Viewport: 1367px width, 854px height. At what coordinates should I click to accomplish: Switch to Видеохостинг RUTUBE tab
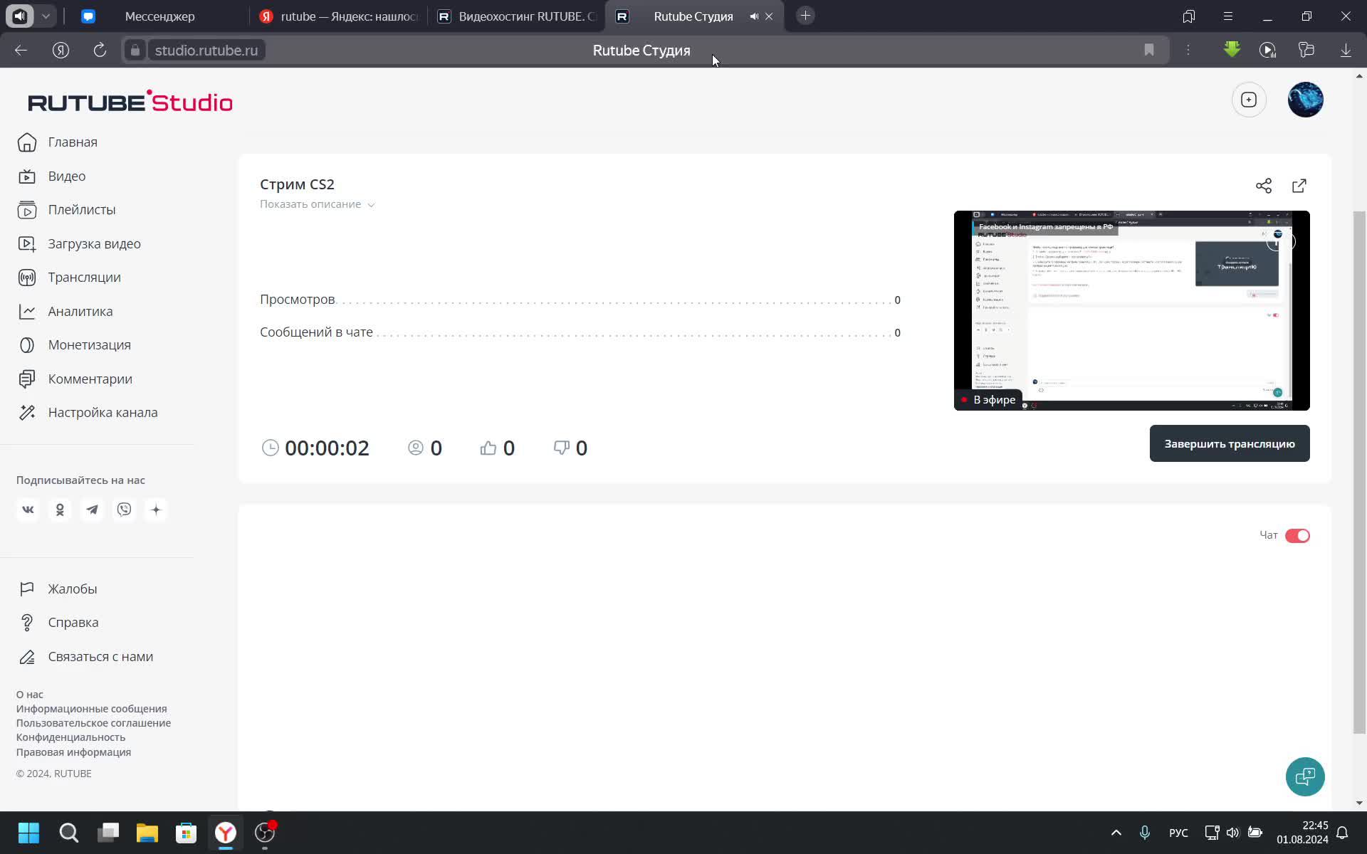[x=517, y=16]
